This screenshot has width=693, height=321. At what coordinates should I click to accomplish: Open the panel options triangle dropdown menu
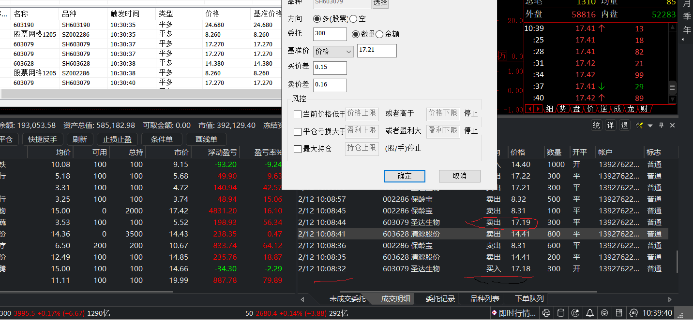pos(650,126)
